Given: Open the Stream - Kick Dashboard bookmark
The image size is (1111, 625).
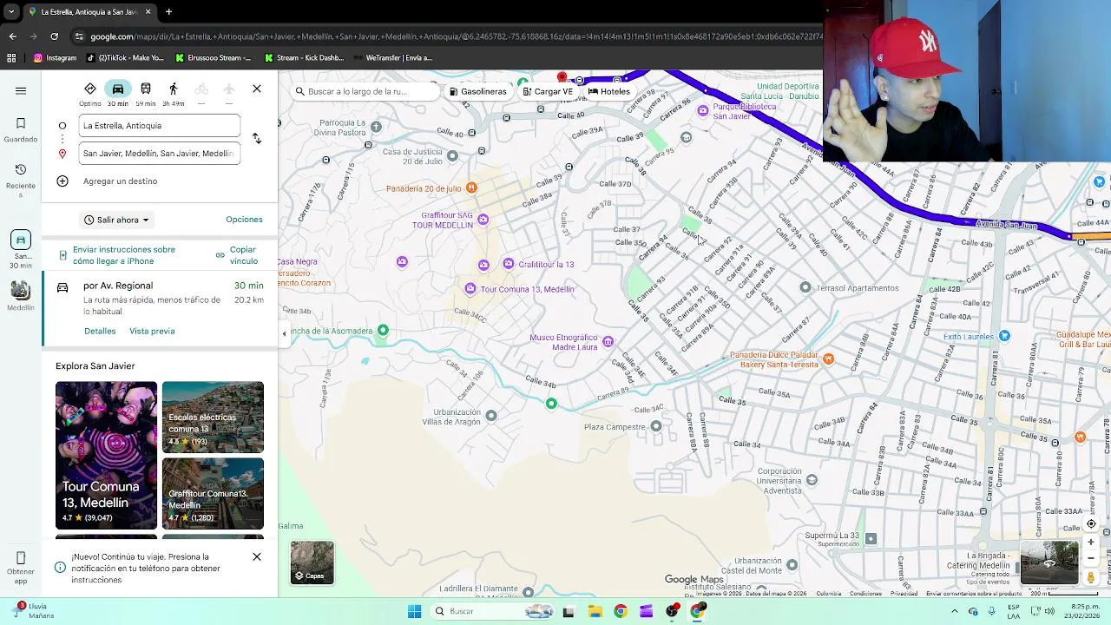Looking at the screenshot, I should pos(304,58).
